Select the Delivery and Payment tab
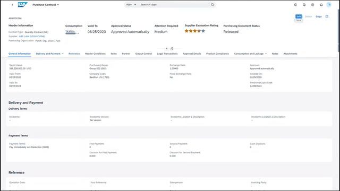The height and width of the screenshot is (191, 340). tap(48, 54)
